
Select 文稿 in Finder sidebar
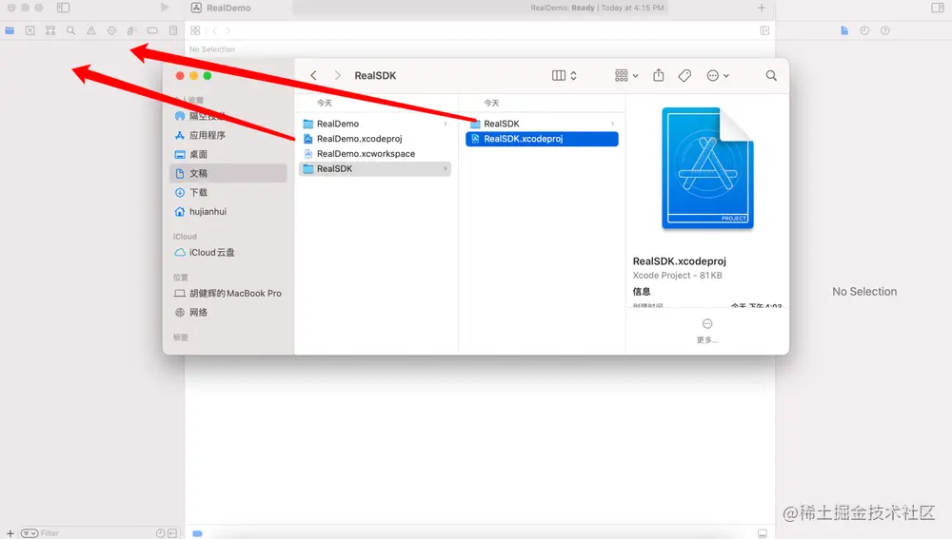click(229, 173)
